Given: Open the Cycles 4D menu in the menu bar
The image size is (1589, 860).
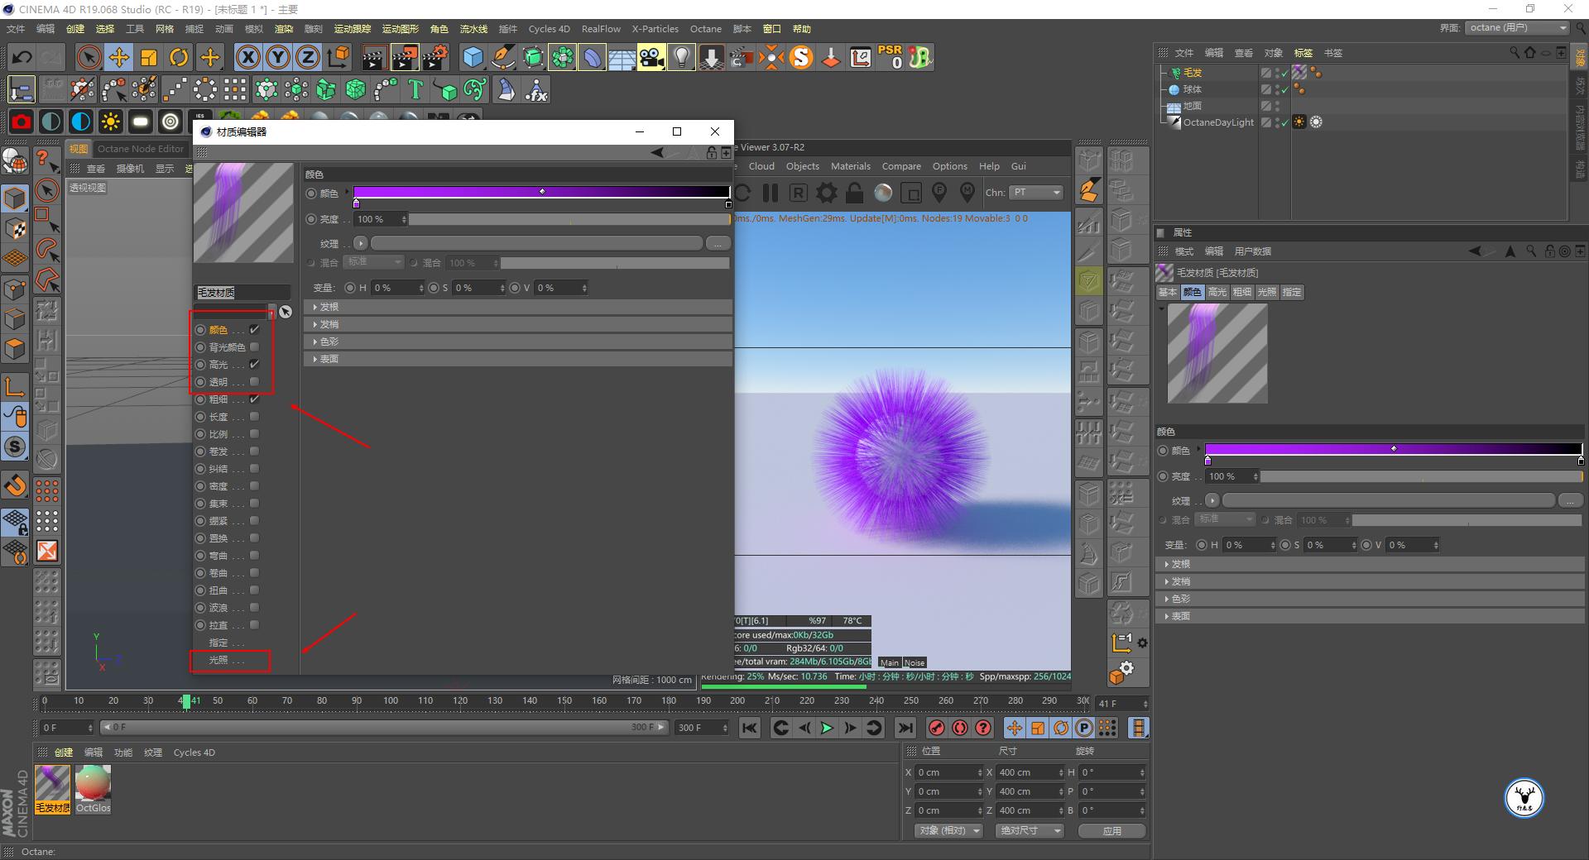Looking at the screenshot, I should coord(549,28).
